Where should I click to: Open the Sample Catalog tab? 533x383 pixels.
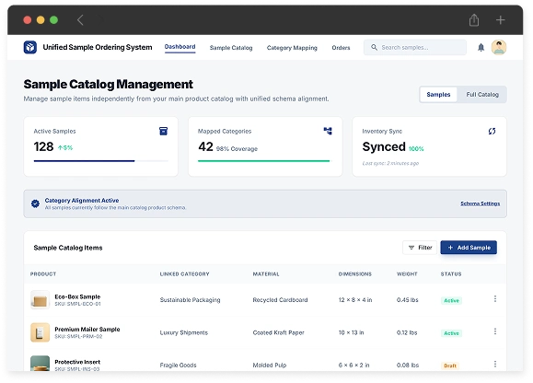coord(231,48)
